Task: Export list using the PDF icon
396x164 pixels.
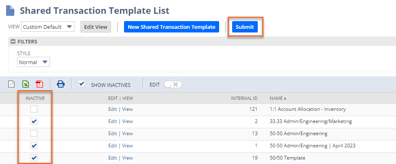Action: 39,84
